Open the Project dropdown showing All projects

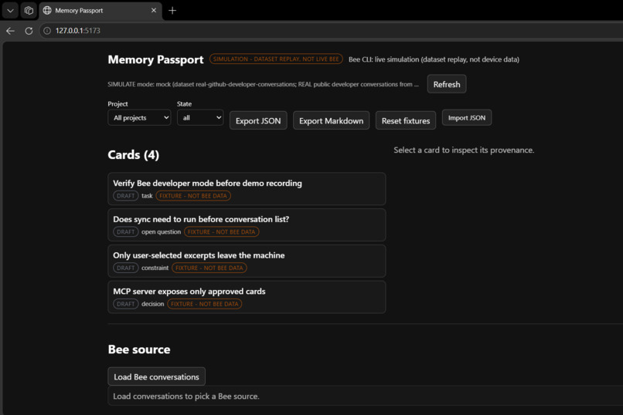click(139, 118)
